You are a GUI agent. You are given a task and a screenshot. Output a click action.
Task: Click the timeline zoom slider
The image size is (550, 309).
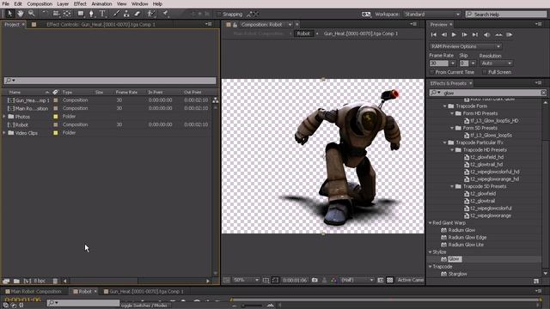[252, 306]
